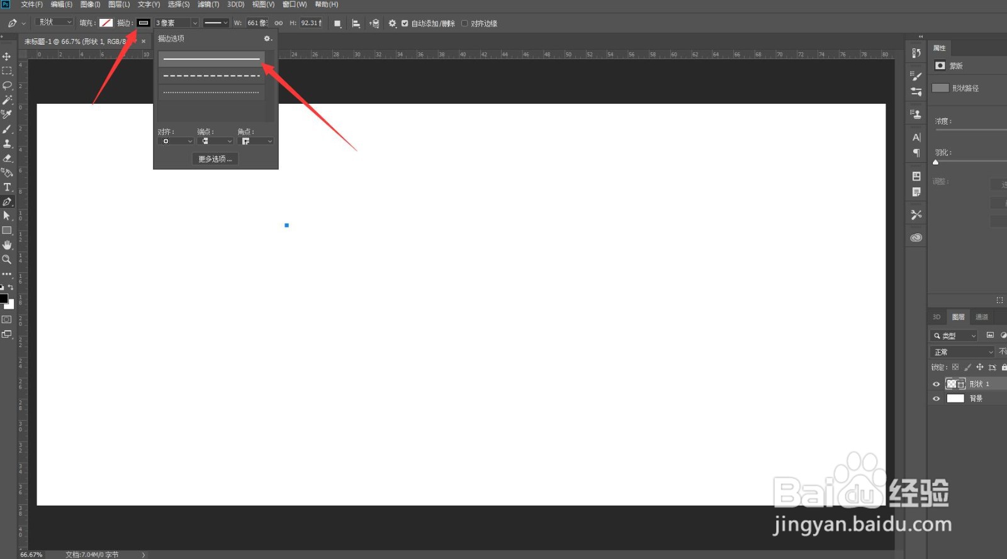Viewport: 1007px width, 559px height.
Task: Open path operations icon in options bar
Action: tap(337, 23)
